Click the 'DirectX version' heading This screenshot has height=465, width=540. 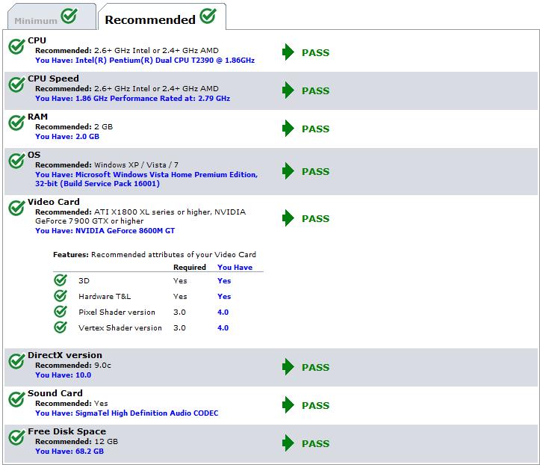coord(65,355)
